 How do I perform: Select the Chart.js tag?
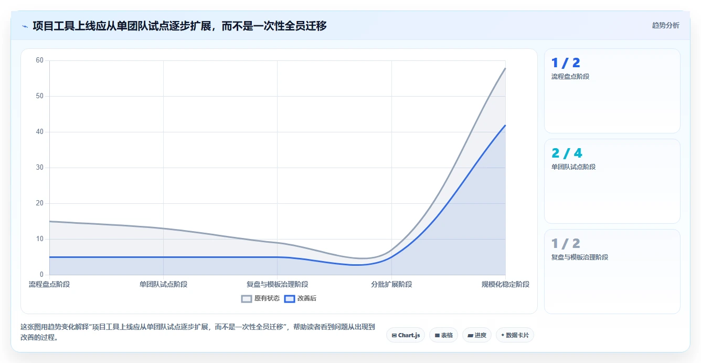click(406, 335)
